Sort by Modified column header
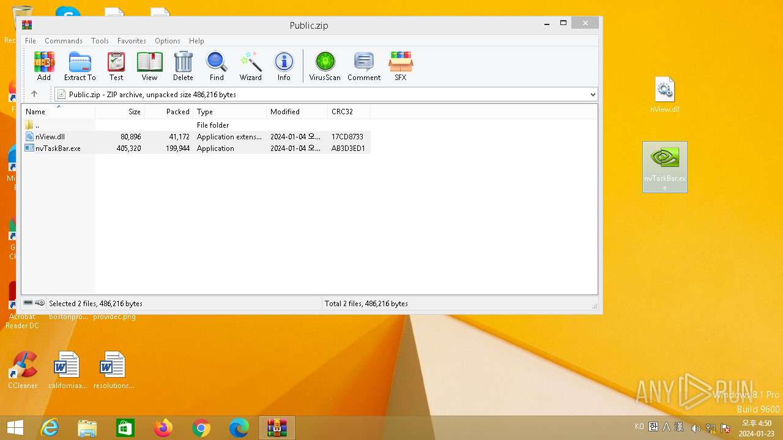This screenshot has width=783, height=440. click(297, 111)
